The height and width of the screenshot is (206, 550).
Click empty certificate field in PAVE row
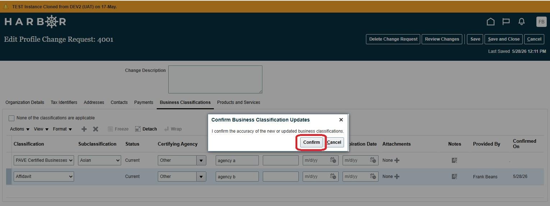(x=281, y=160)
